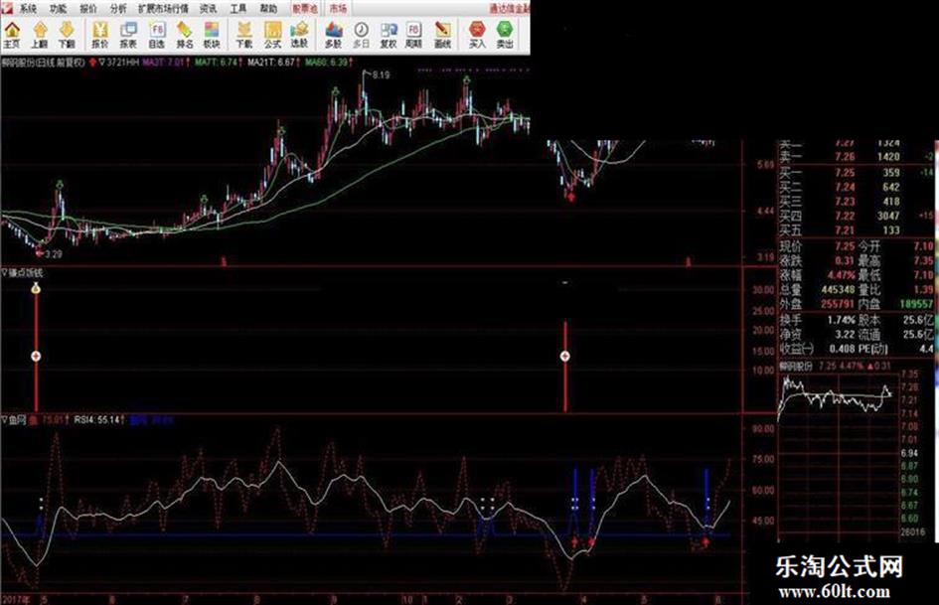Image resolution: width=939 pixels, height=605 pixels.
Task: Open the 资讯 menu
Action: click(208, 8)
